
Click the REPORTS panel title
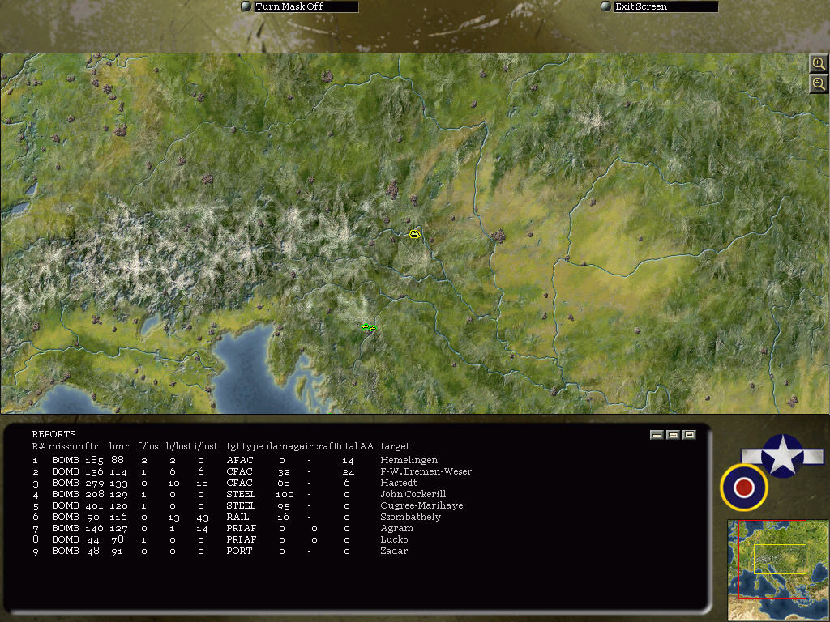pos(54,434)
